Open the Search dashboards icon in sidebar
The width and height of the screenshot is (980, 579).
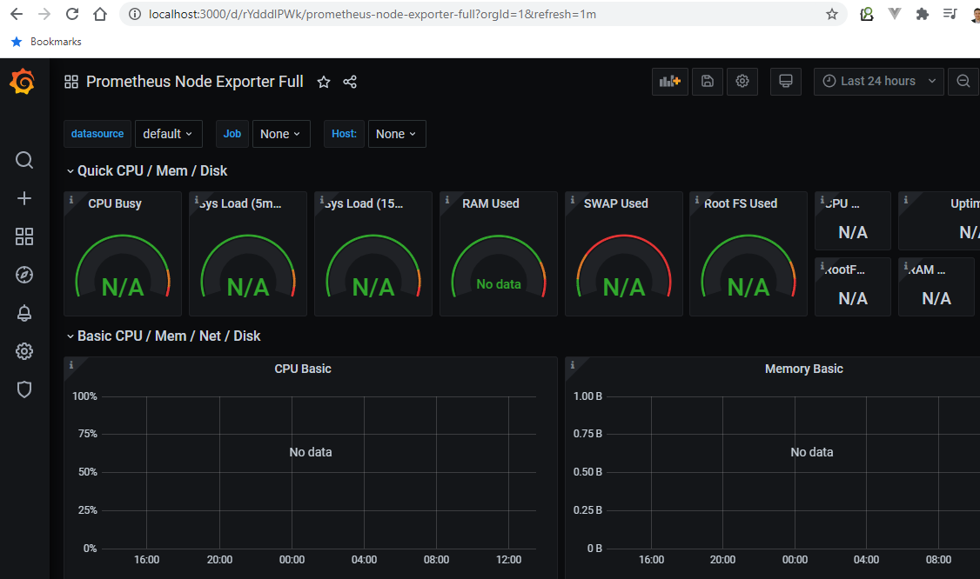[x=23, y=160]
